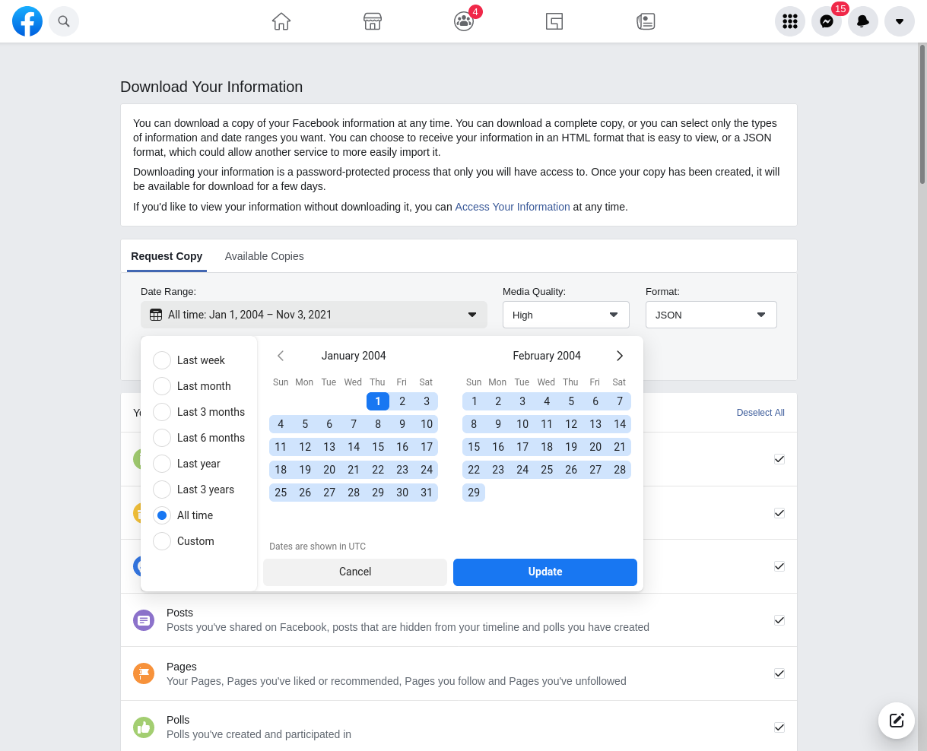Follow the Access Your Information link
Viewport: 927px width, 751px height.
pyautogui.click(x=512, y=207)
